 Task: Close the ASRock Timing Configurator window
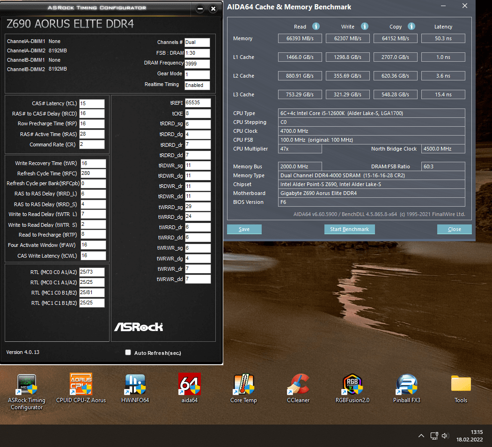(213, 9)
